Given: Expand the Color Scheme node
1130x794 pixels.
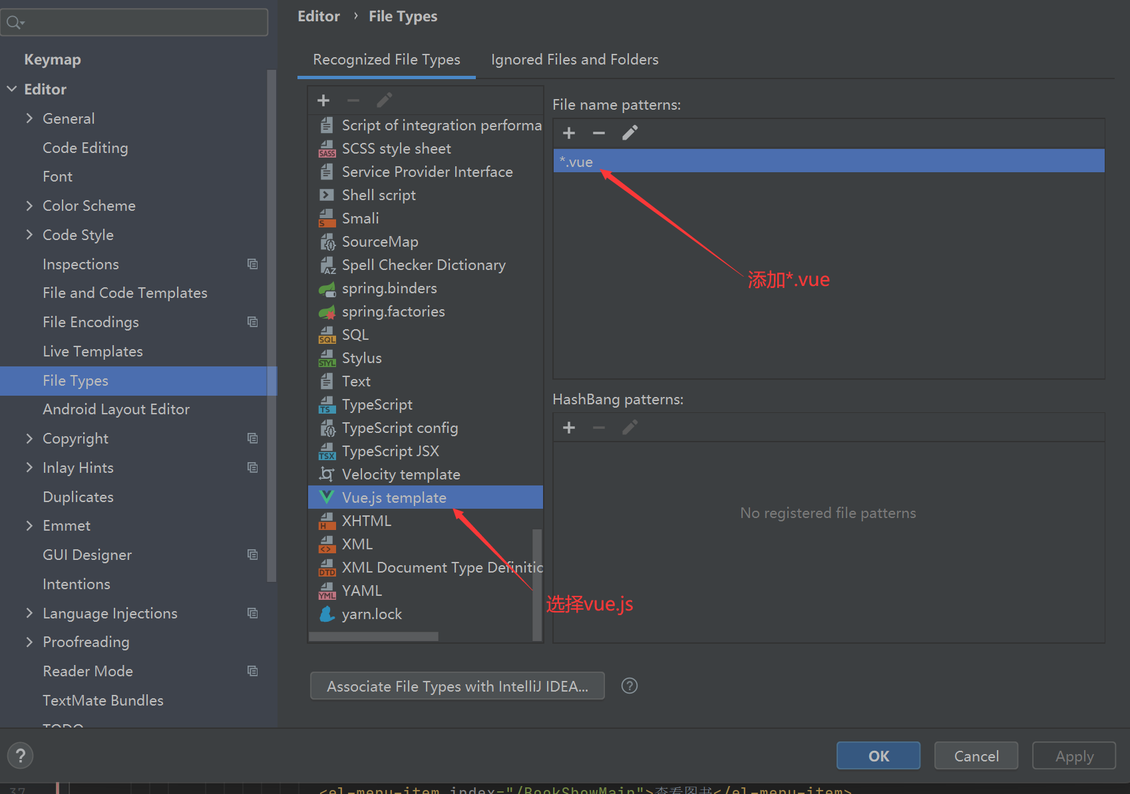Looking at the screenshot, I should click(x=29, y=205).
